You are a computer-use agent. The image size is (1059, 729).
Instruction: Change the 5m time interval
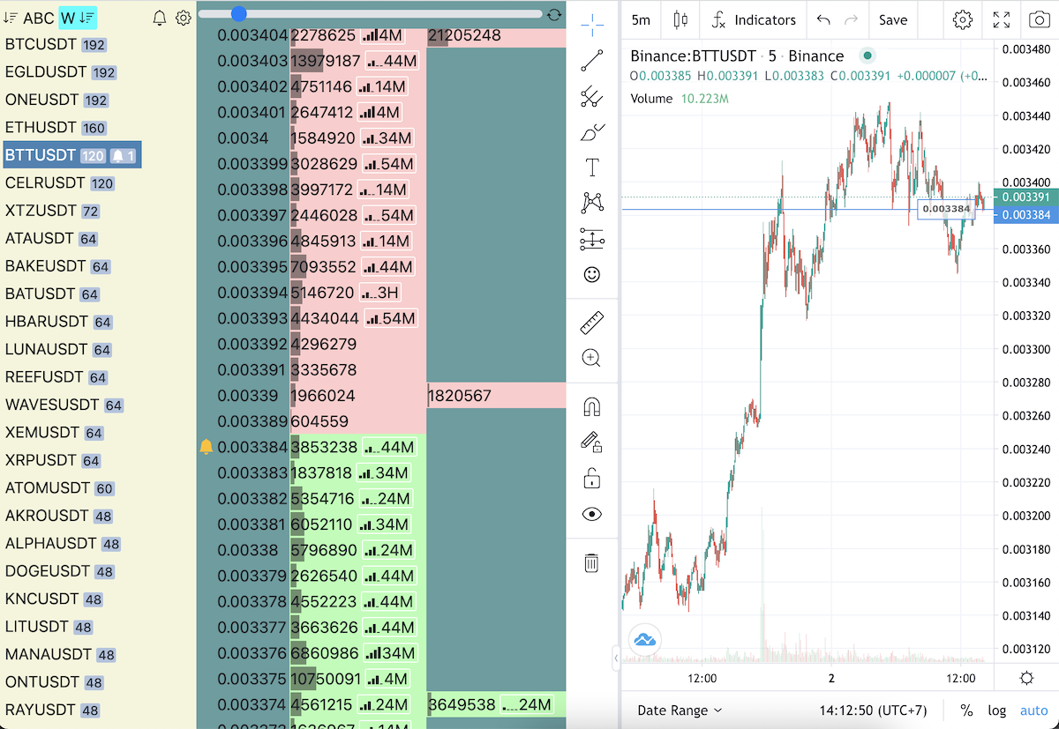click(642, 19)
